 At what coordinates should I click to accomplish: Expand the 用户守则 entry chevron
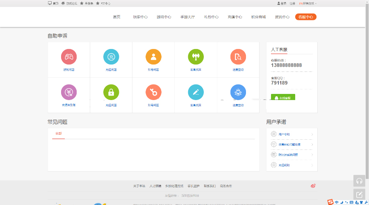(x=312, y=134)
